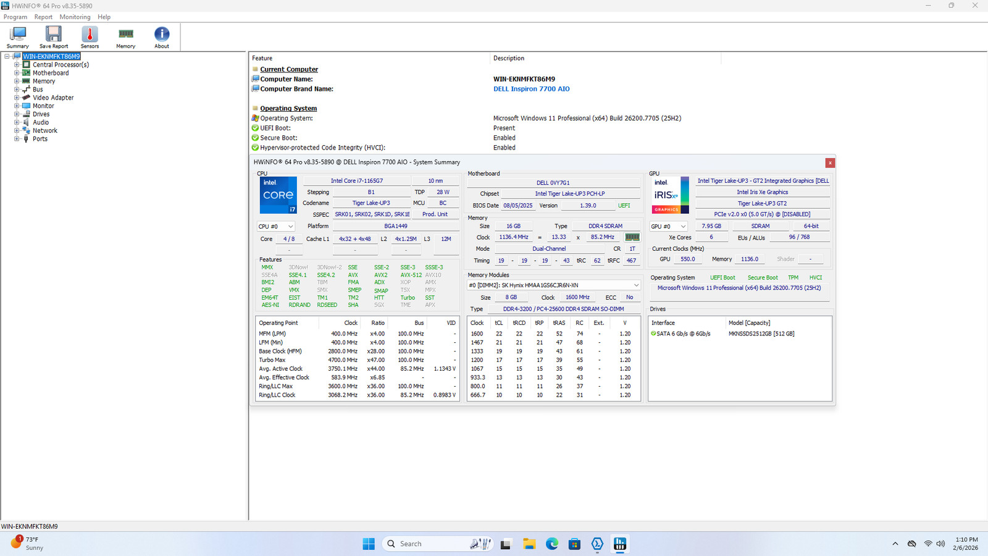This screenshot has height=556, width=988.
Task: Open HWiNFO icon in Windows taskbar
Action: pyautogui.click(x=620, y=544)
